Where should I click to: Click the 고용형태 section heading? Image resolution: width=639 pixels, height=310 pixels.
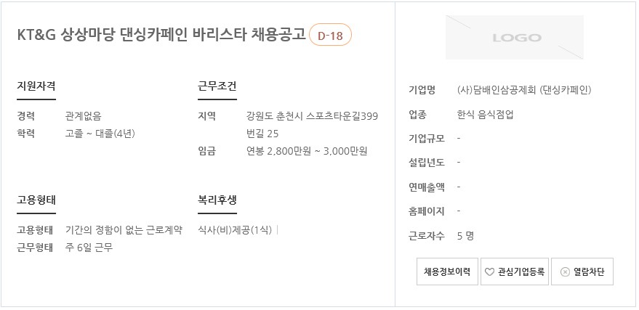[36, 200]
